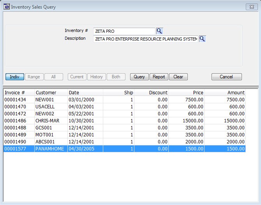Sort by Invoice # column header
Screen dimensions: 261x205
click(x=19, y=93)
